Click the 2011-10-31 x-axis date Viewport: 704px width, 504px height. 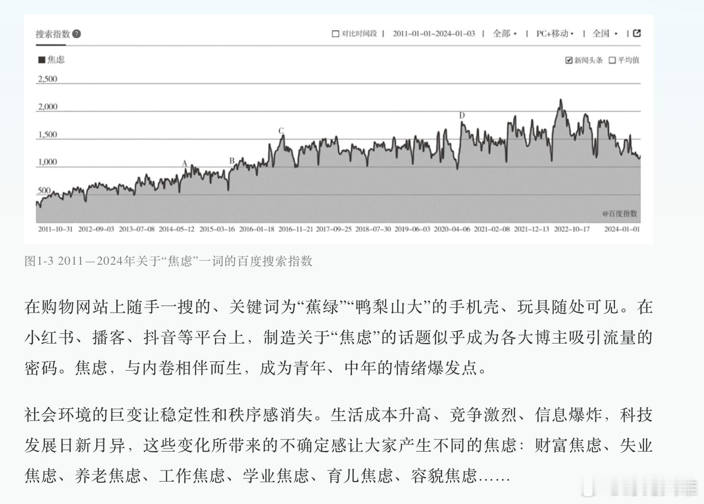56,229
